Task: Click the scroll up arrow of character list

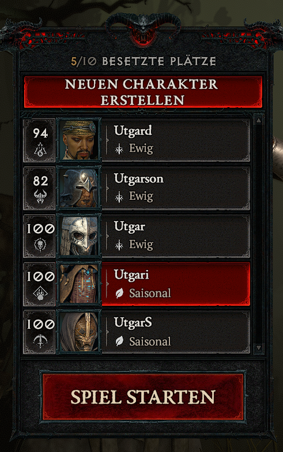Action: point(258,120)
